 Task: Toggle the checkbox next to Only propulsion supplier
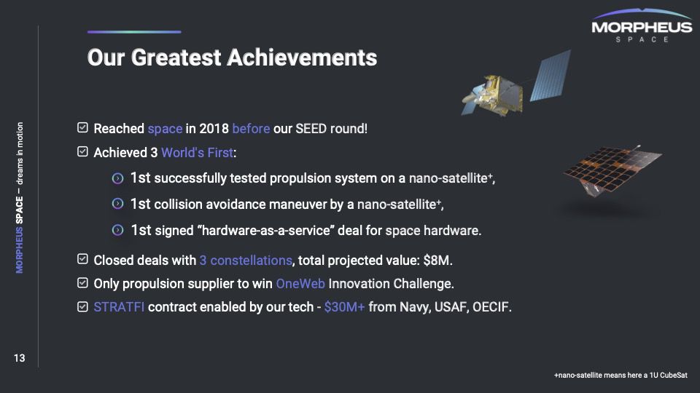[x=82, y=283]
